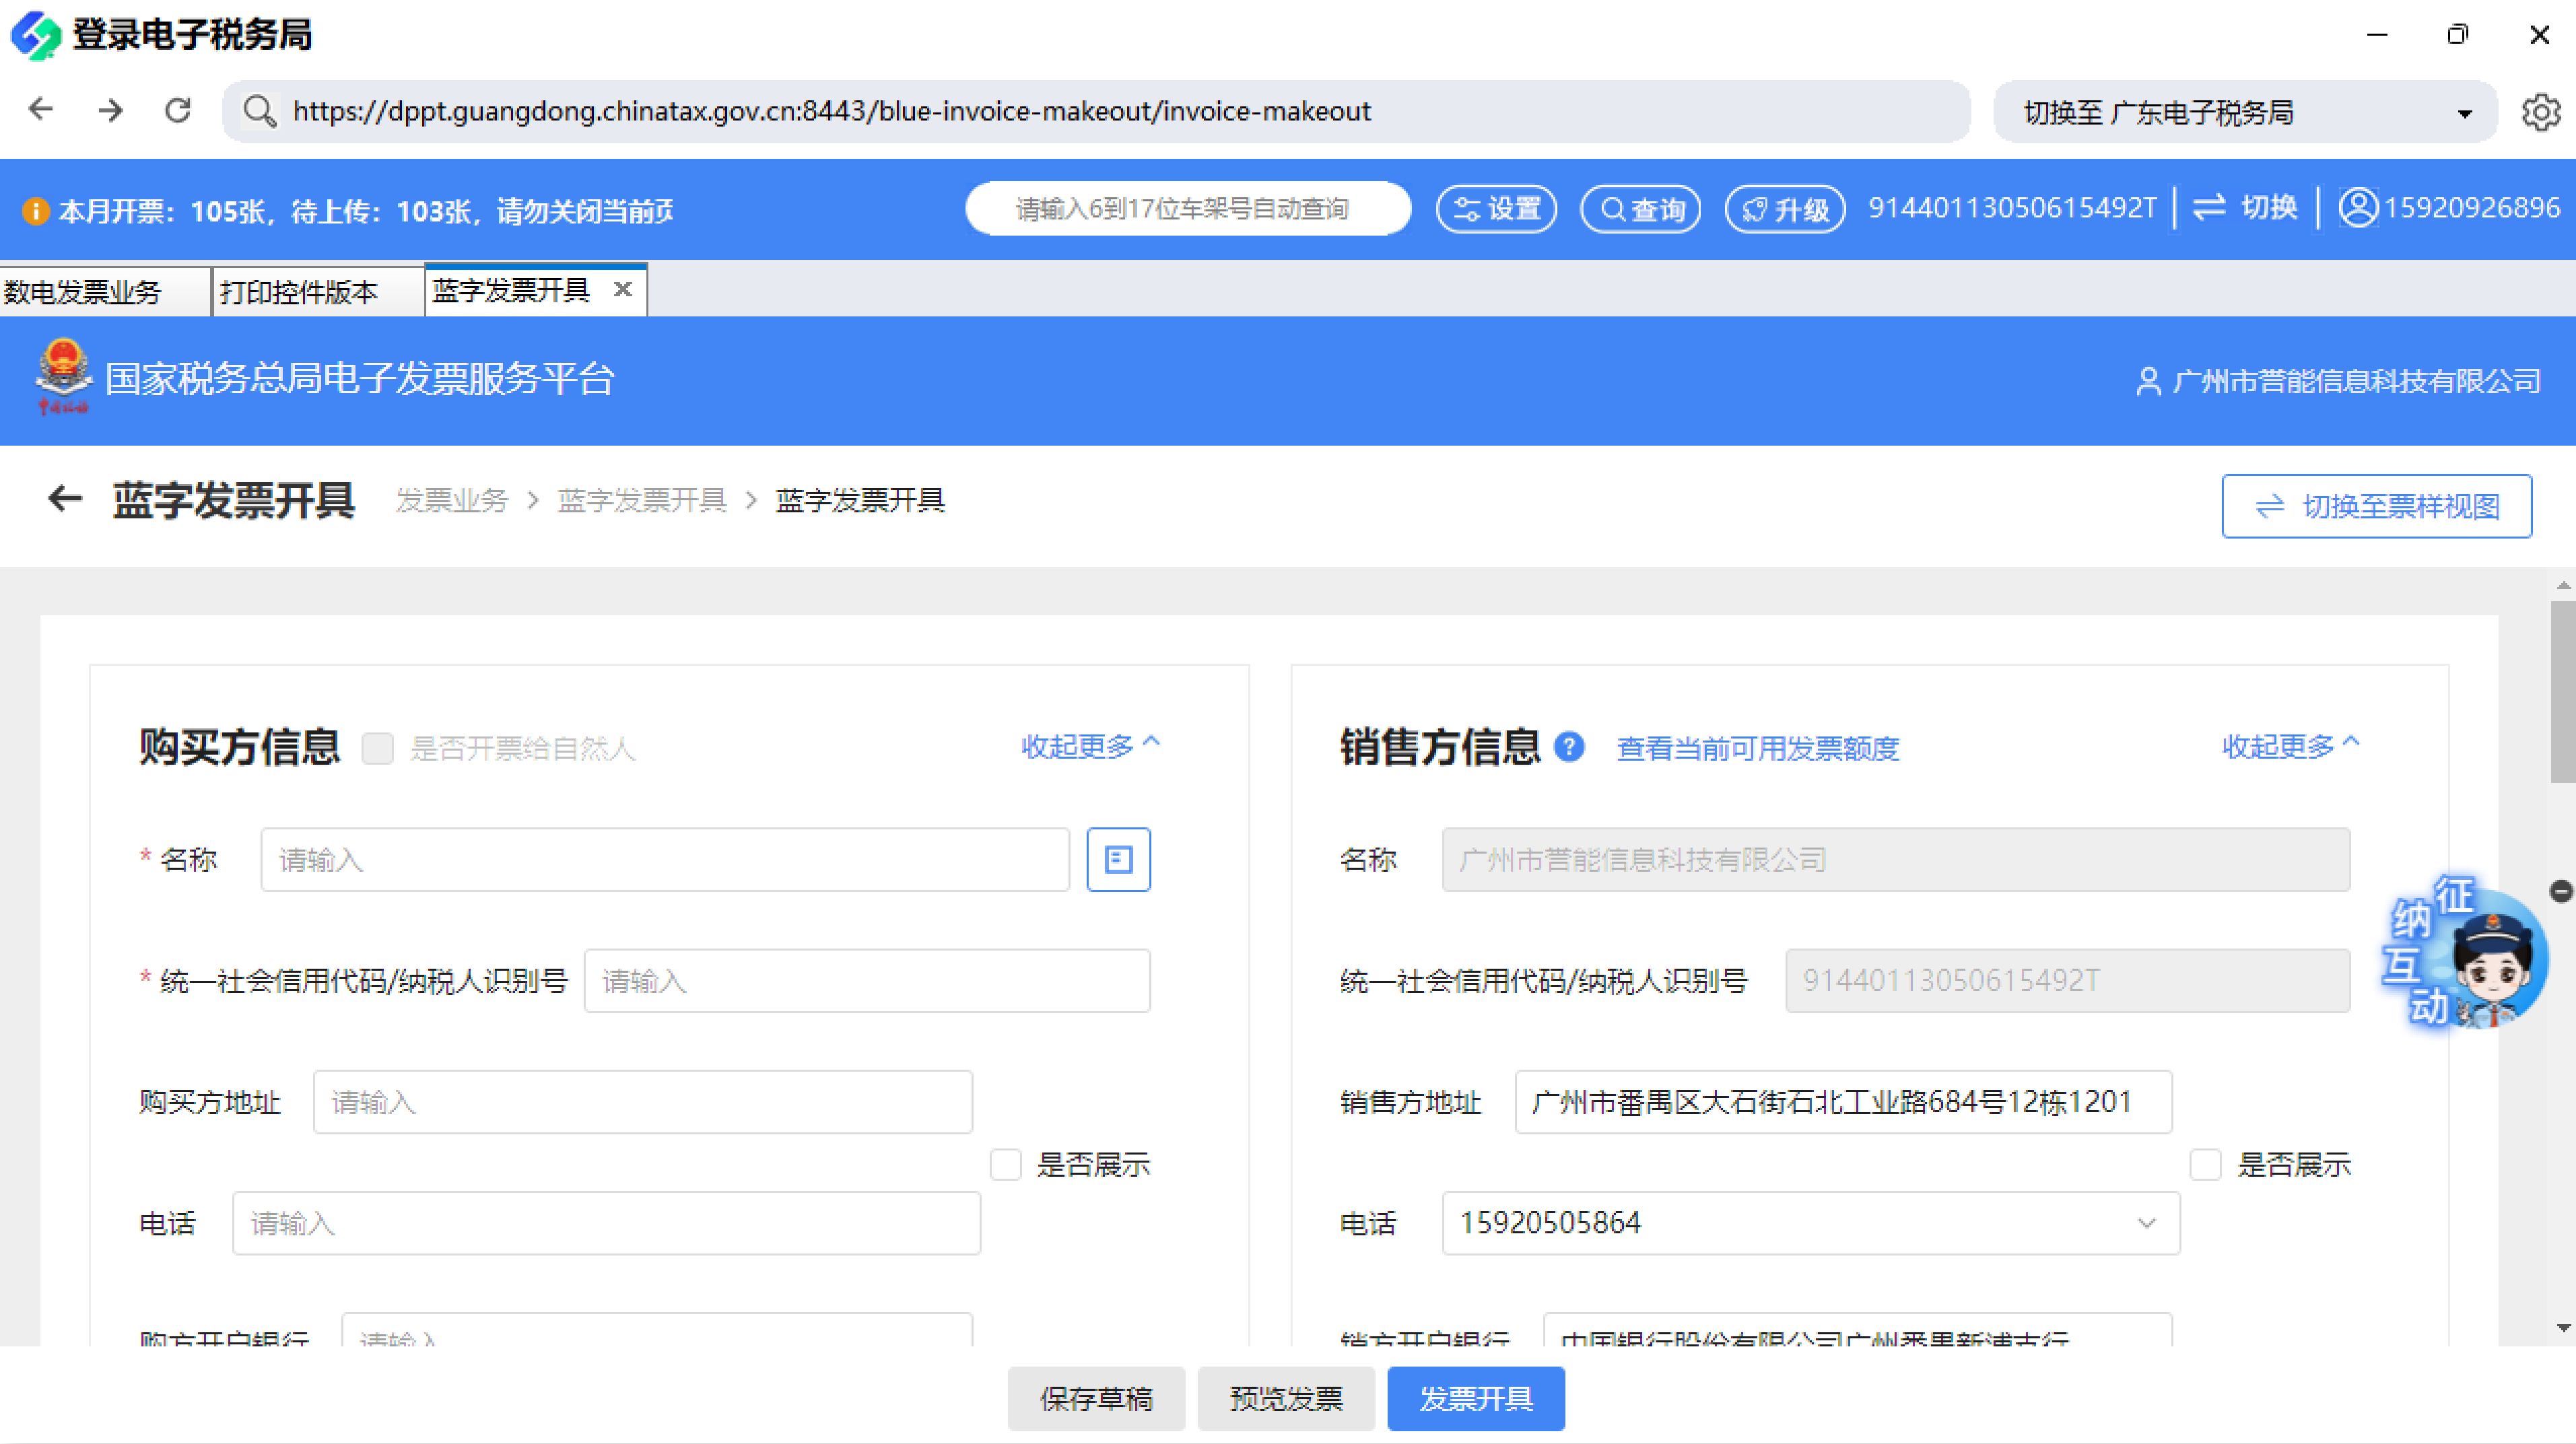Open 查看当前可用发票额度 link
Screen dimensions: 2576x1444
point(1757,748)
